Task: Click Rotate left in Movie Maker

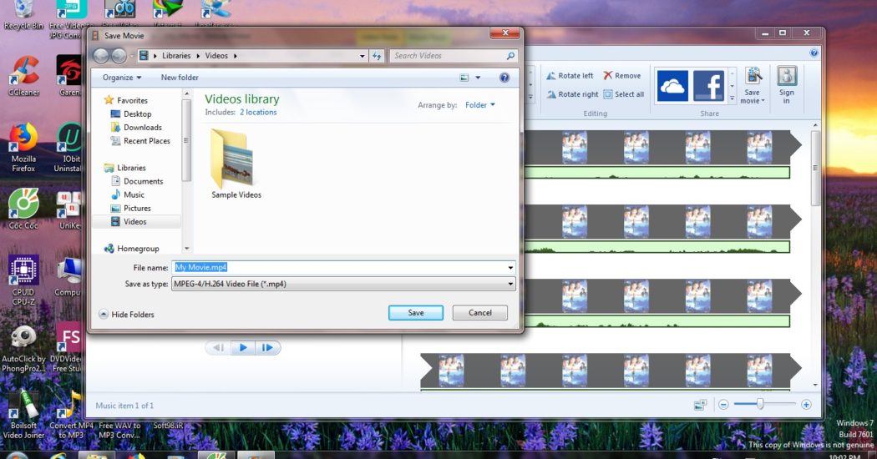Action: pos(570,75)
